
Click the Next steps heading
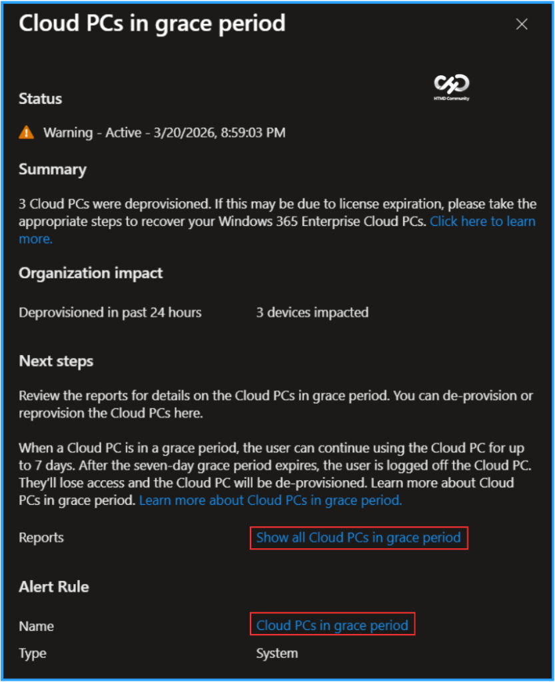pos(56,361)
